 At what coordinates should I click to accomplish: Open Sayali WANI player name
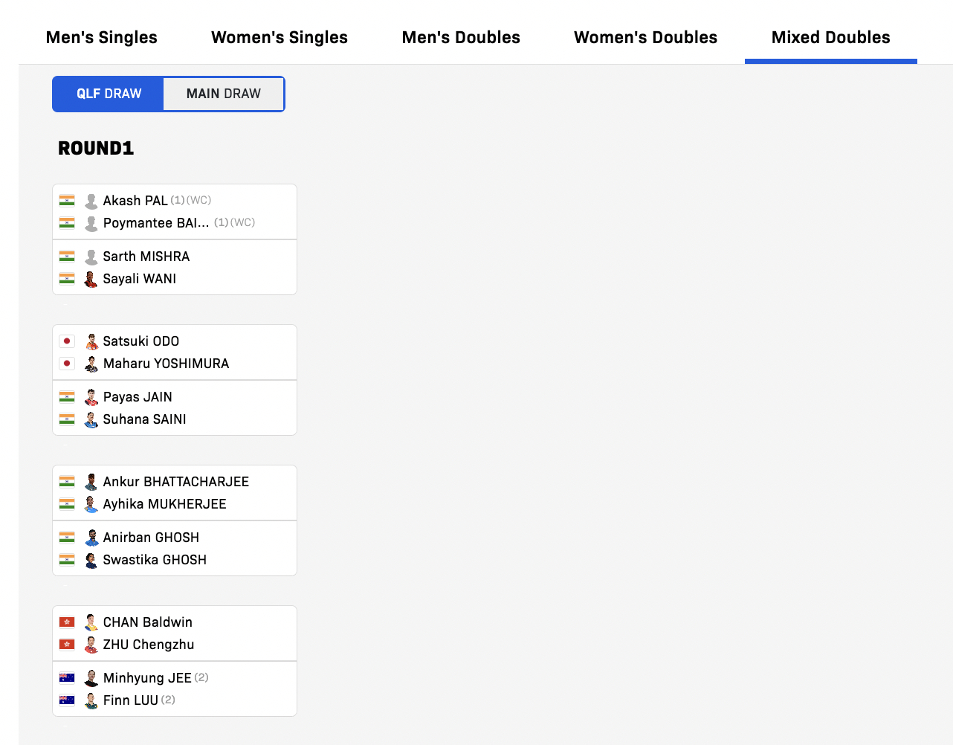pyautogui.click(x=140, y=279)
